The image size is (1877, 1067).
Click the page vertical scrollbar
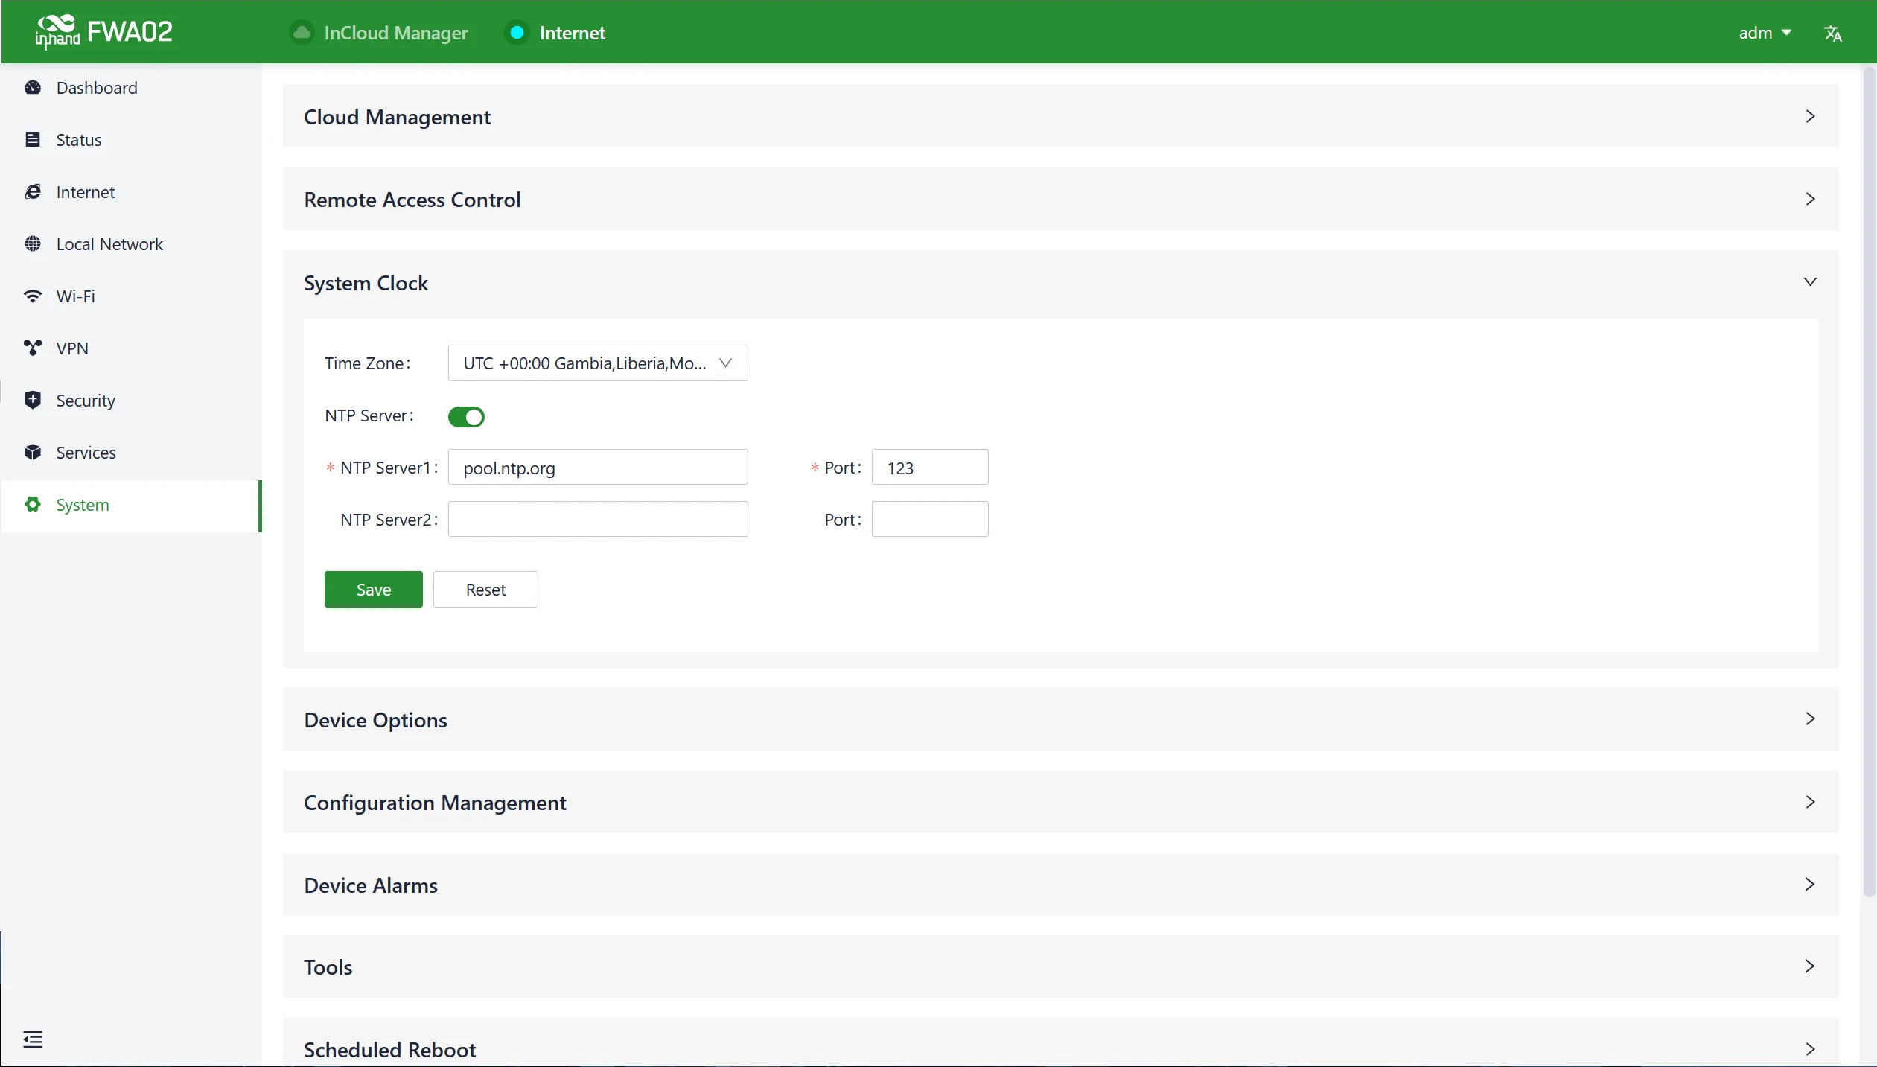1869,484
